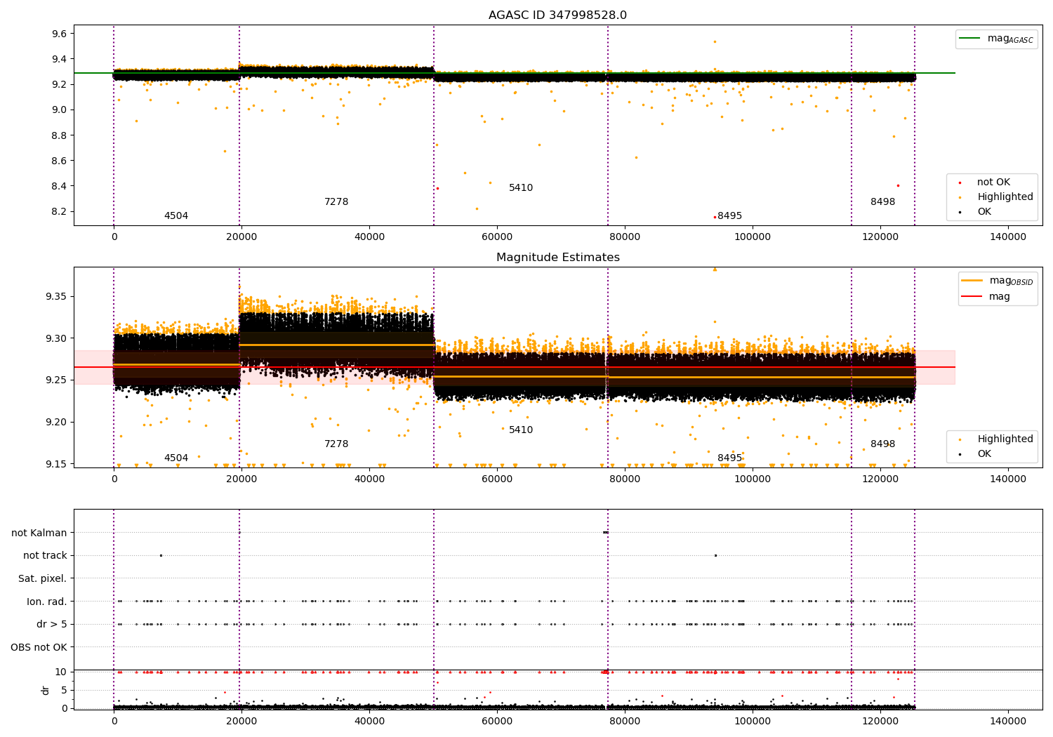1053x737 pixels.
Task: Click the 'not track' axis label
Action: coord(45,555)
